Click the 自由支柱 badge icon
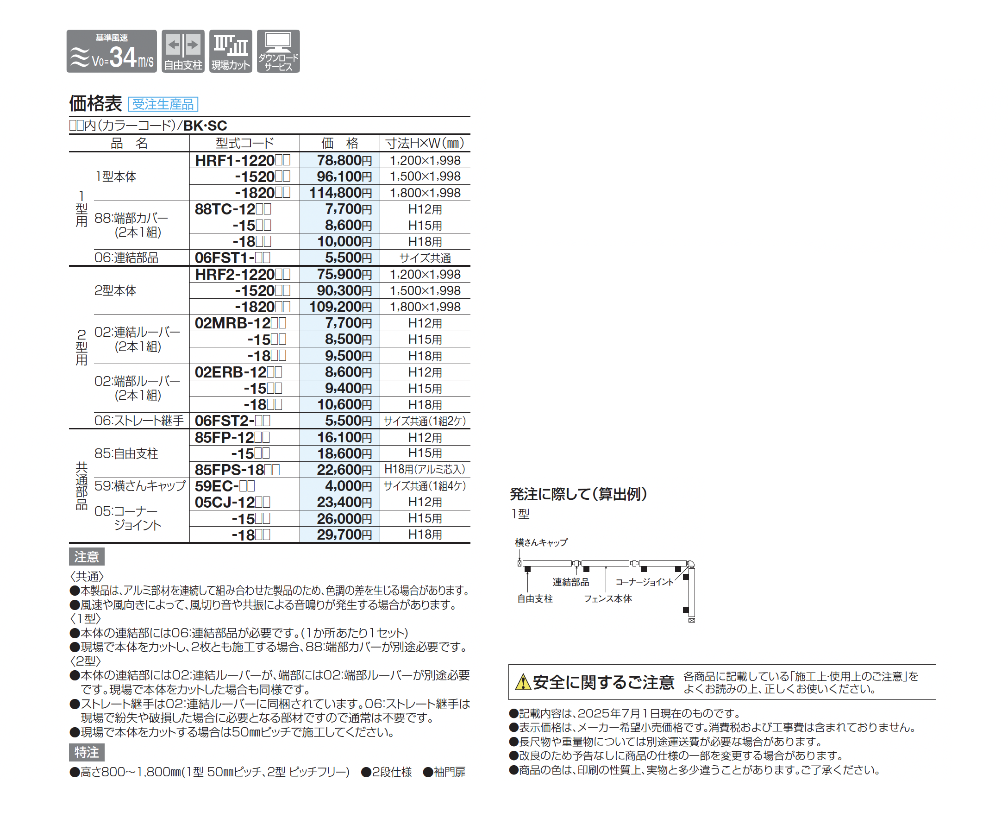 click(183, 51)
